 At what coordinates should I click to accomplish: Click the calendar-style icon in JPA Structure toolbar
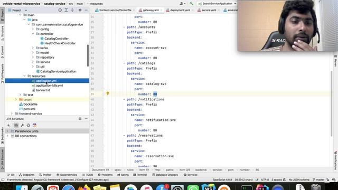[34, 125]
